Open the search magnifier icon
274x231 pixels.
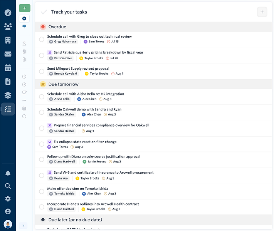[x=8, y=186]
